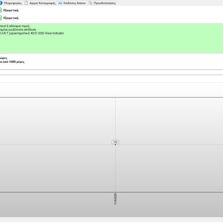This screenshot has width=223, height=223.
Task: Click the βέλτιστη απόδοση text line
Action: coord(18,30)
